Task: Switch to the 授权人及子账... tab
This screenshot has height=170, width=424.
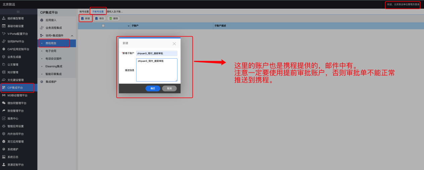Action: coord(115,11)
